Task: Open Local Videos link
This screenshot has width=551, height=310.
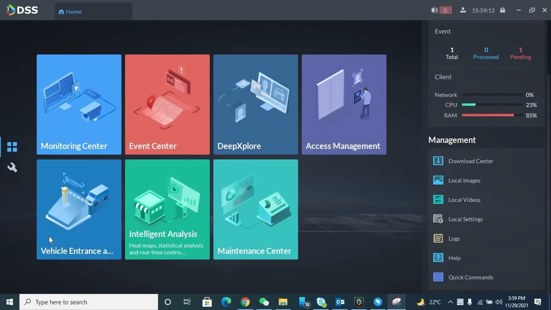Action: coord(464,200)
